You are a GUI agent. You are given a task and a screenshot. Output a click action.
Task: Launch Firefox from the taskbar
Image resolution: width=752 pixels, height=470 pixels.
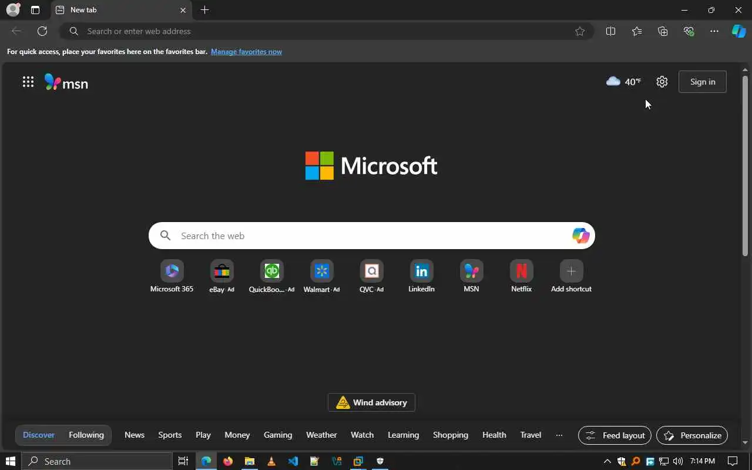[x=228, y=461]
